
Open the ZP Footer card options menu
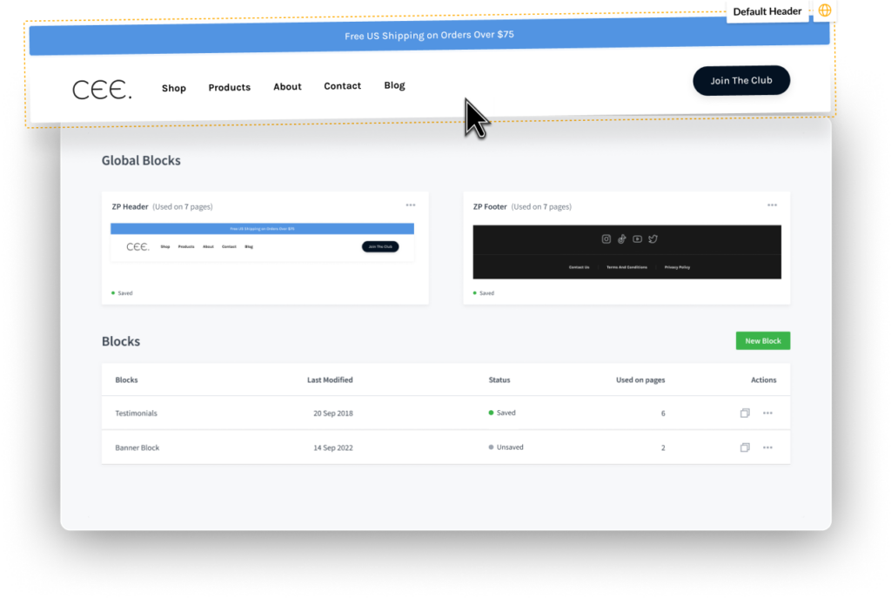(x=772, y=205)
